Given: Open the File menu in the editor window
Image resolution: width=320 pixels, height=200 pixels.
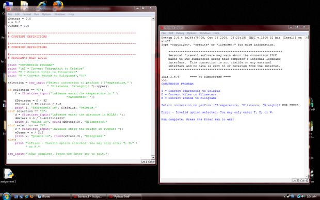Looking at the screenshot, I should pyautogui.click(x=10, y=14).
